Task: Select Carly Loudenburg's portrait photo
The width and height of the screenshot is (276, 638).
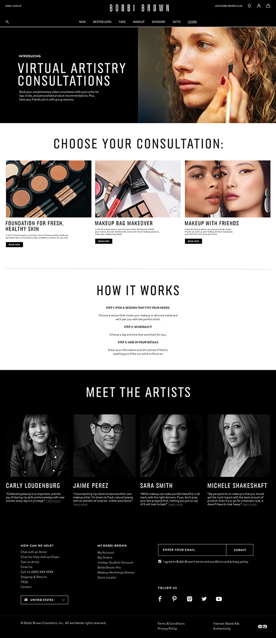Action: click(37, 446)
